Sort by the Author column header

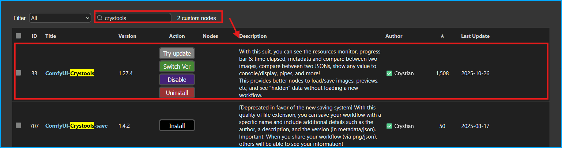pyautogui.click(x=394, y=36)
